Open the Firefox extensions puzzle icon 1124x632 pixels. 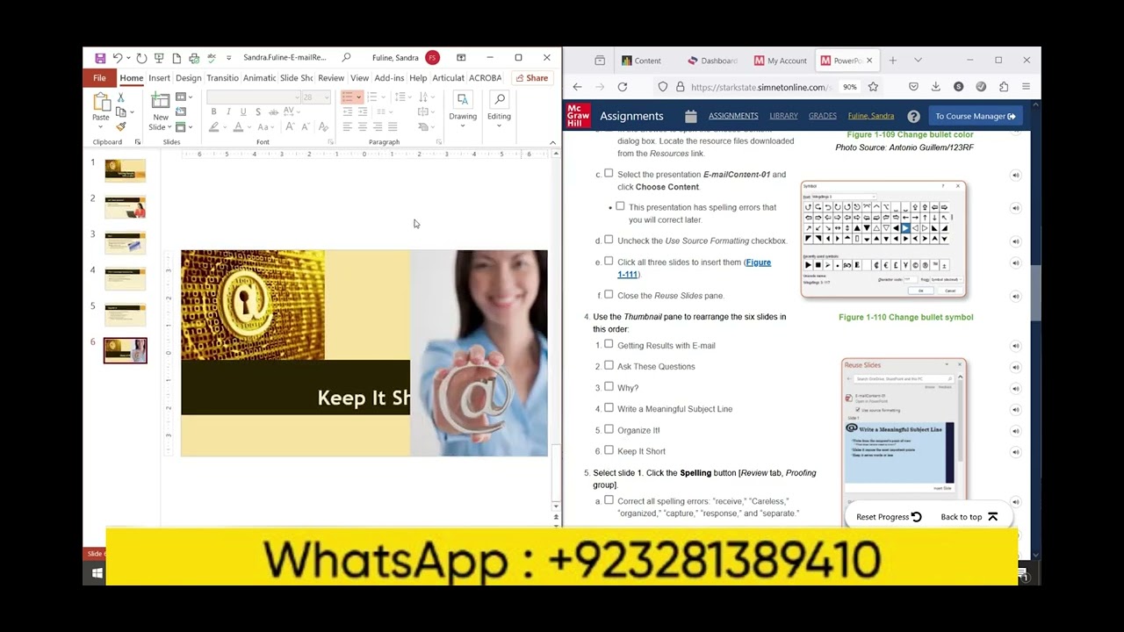point(1004,87)
